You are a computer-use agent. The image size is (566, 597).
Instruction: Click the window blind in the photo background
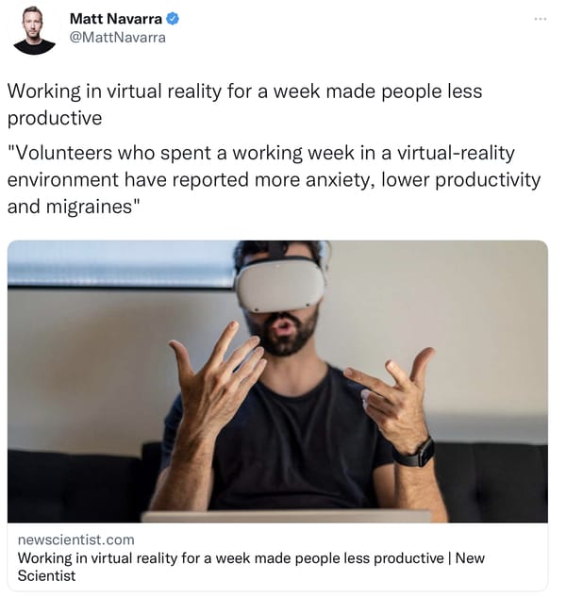click(x=121, y=263)
